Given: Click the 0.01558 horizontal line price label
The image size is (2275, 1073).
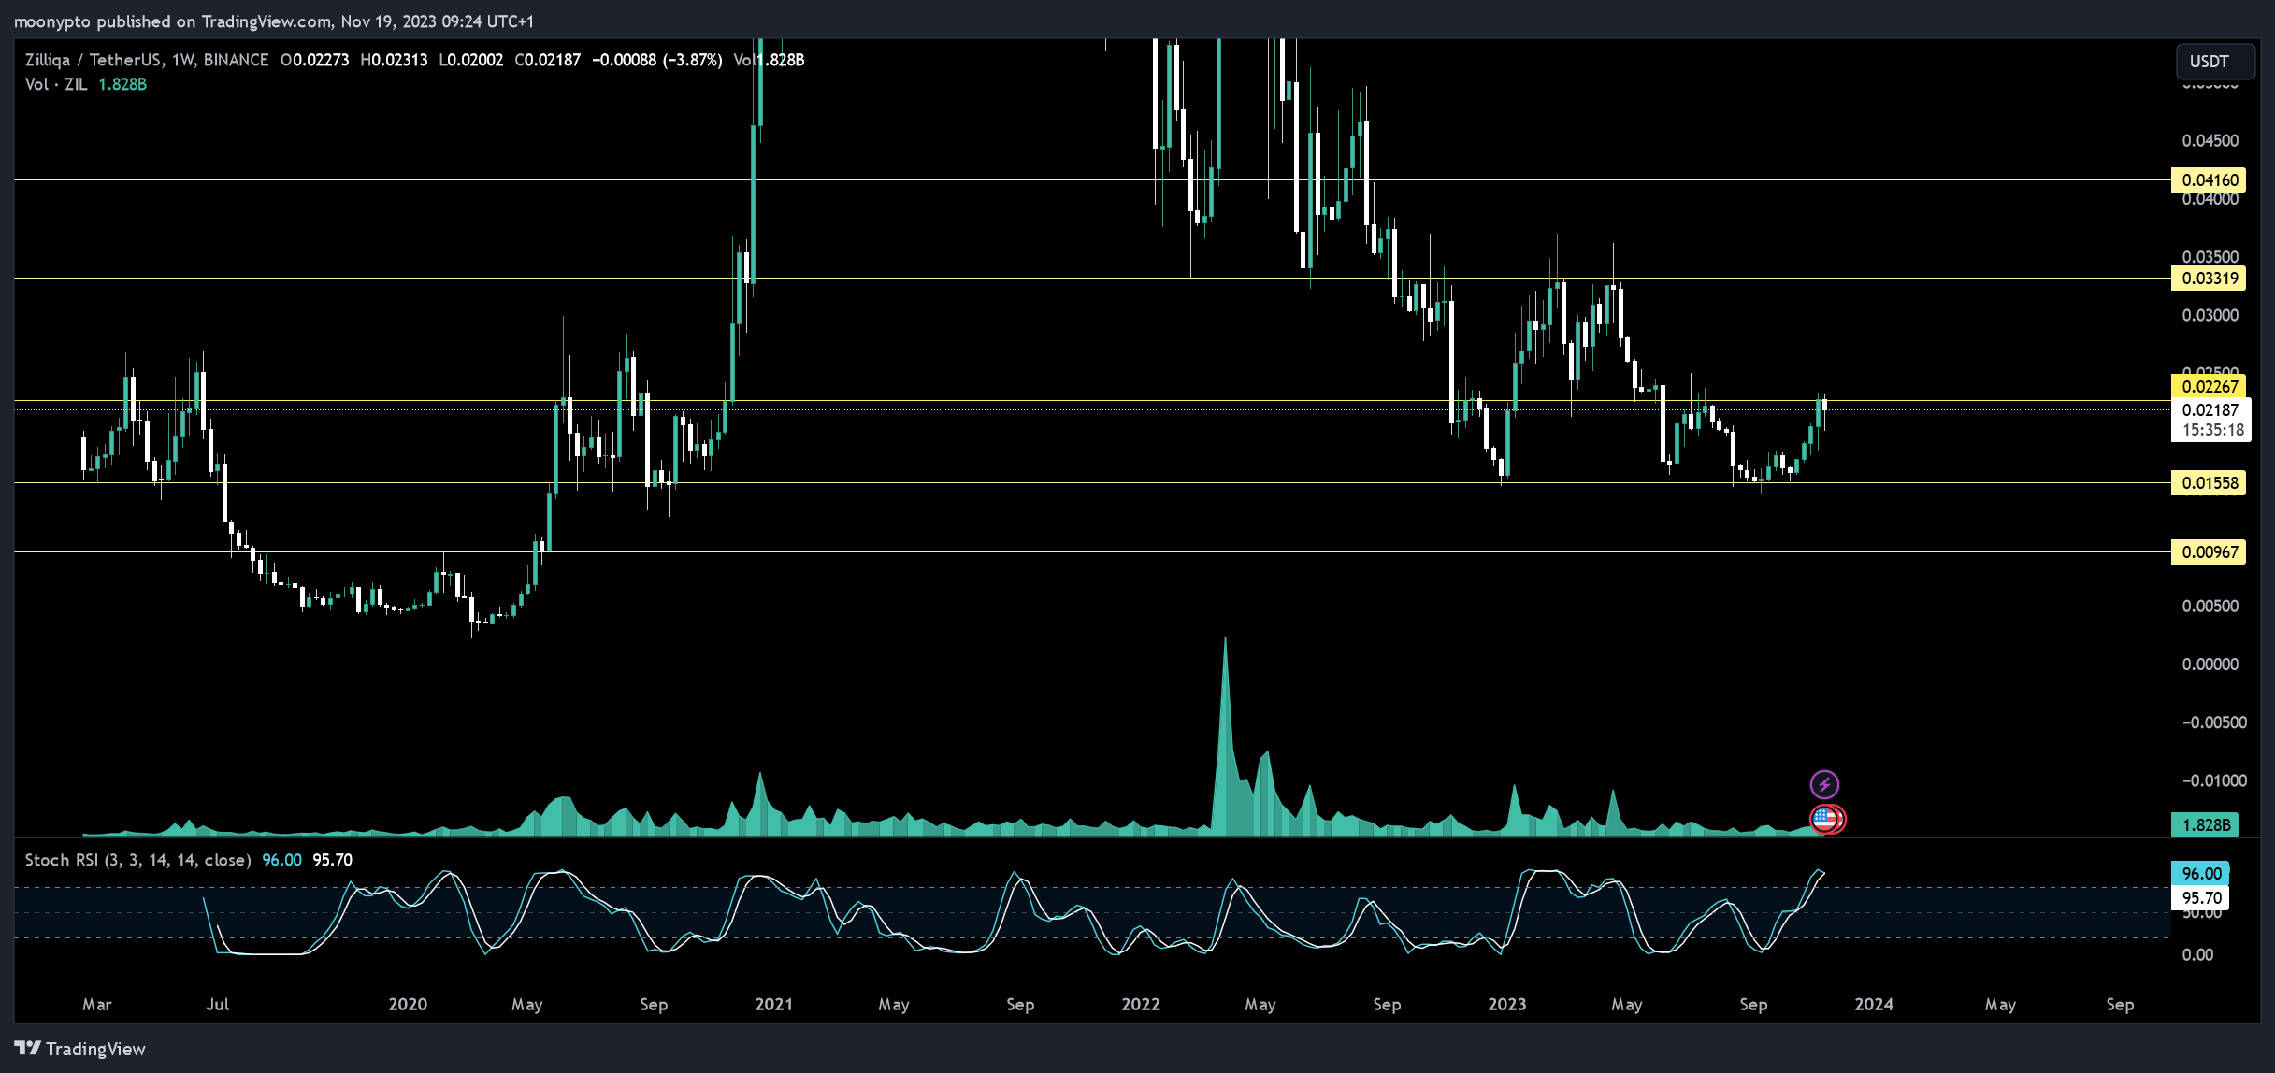Looking at the screenshot, I should click(x=2210, y=482).
